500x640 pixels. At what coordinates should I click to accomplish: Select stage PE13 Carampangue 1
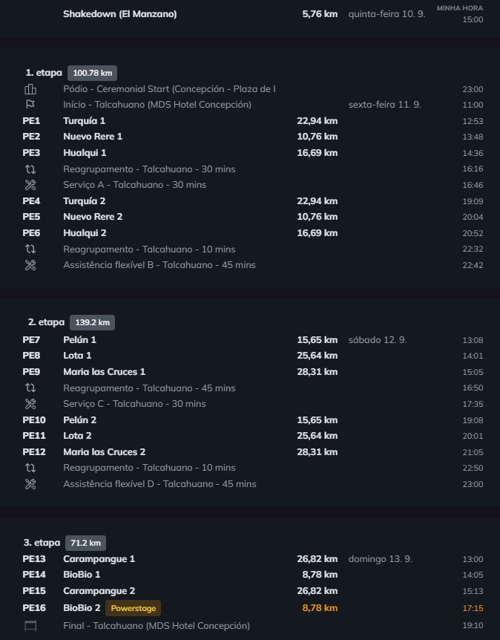pyautogui.click(x=253, y=559)
